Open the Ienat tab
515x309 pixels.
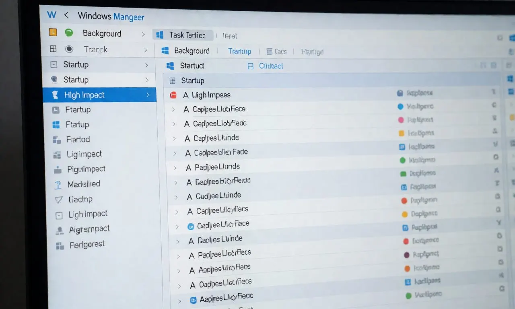coord(230,36)
